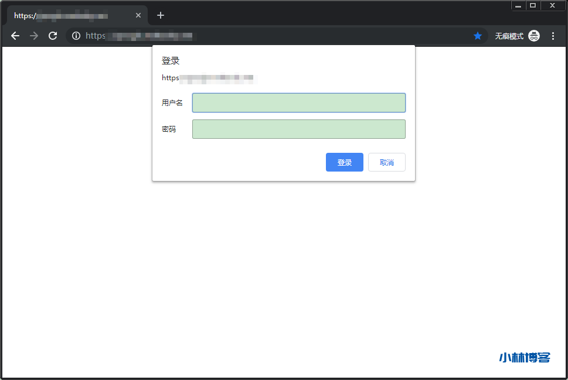Maximize the browser window

click(533, 5)
